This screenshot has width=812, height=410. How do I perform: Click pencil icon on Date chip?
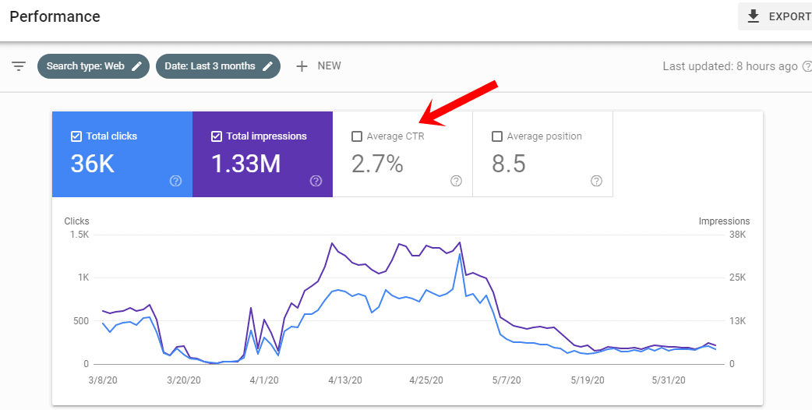tap(268, 66)
